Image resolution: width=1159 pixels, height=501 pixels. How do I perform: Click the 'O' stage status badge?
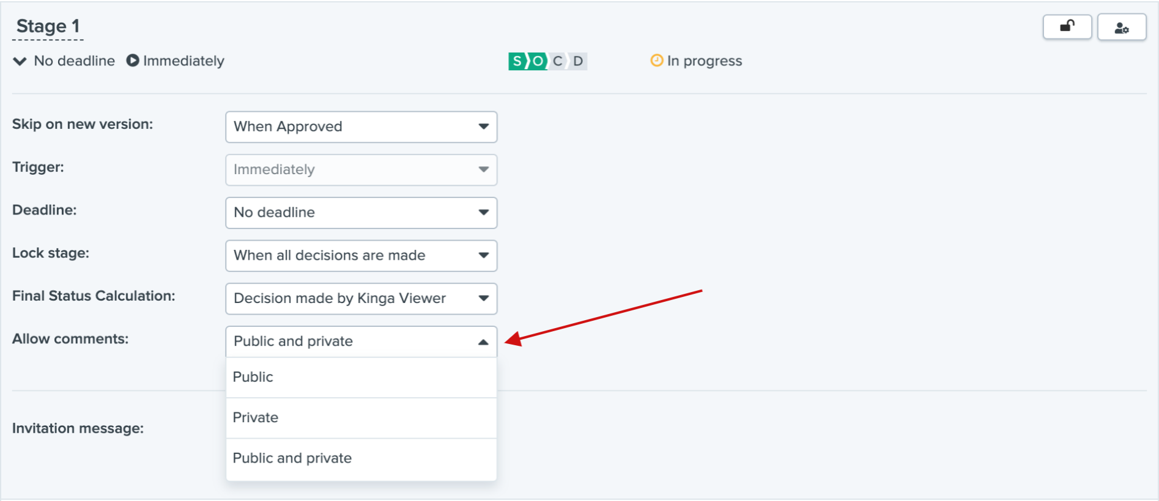tap(538, 61)
